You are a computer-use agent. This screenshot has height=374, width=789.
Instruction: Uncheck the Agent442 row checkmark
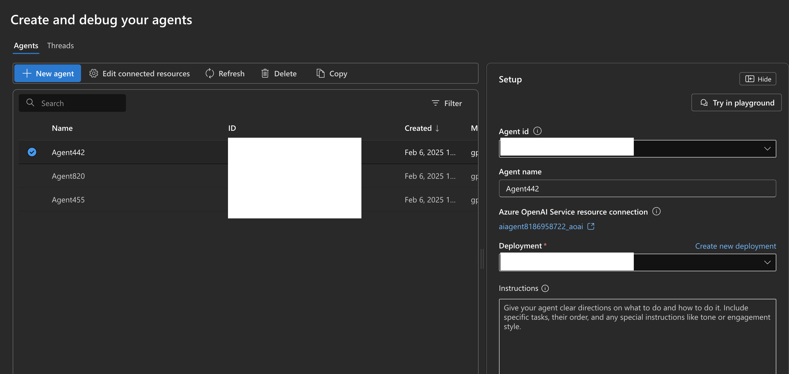[x=32, y=152]
